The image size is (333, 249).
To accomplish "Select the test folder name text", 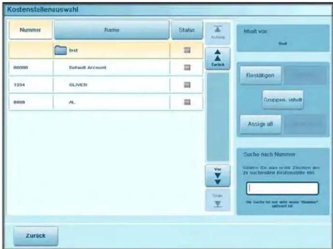I will pyautogui.click(x=73, y=50).
